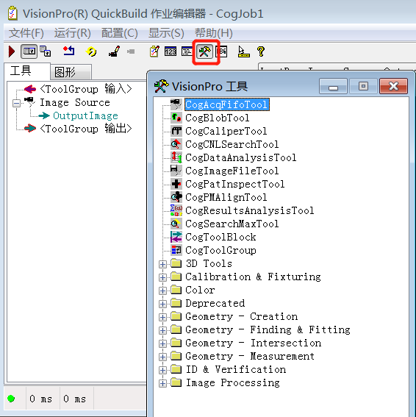Click the CogToolBlock arrows icon
The width and height of the screenshot is (416, 417).
(176, 237)
